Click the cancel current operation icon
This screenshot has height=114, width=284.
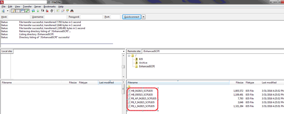(43, 11)
